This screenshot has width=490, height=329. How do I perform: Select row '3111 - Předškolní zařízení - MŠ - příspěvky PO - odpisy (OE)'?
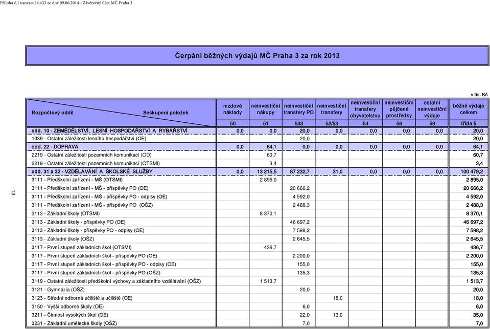[x=257, y=196]
